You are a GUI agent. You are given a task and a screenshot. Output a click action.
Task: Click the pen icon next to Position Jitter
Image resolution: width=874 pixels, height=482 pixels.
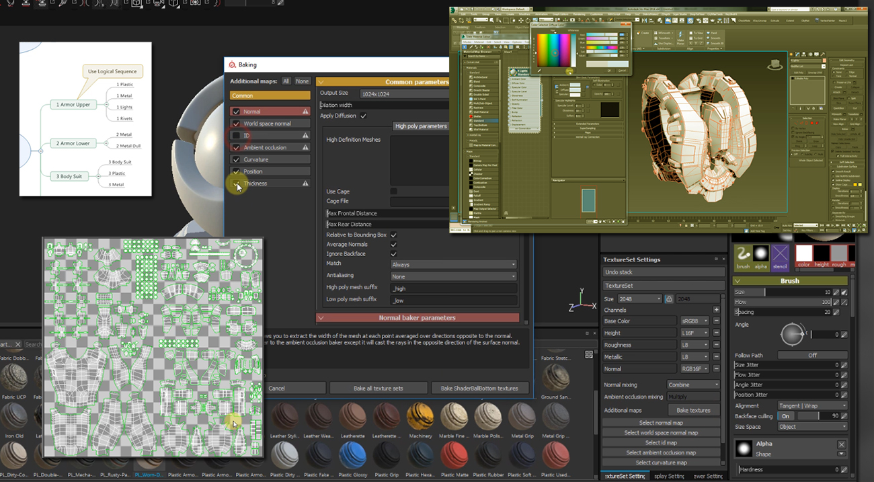844,395
